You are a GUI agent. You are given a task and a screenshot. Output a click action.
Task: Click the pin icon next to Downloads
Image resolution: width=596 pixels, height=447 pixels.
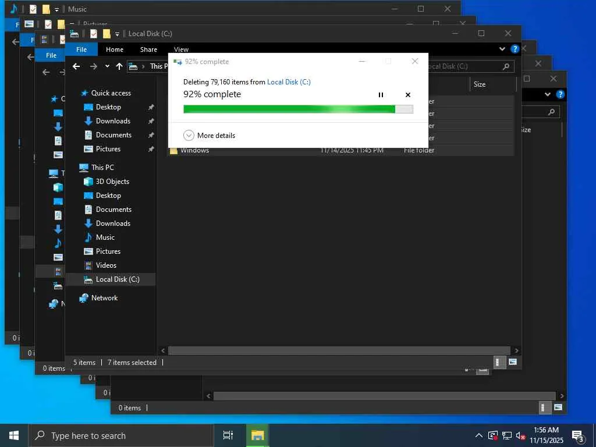coord(151,121)
